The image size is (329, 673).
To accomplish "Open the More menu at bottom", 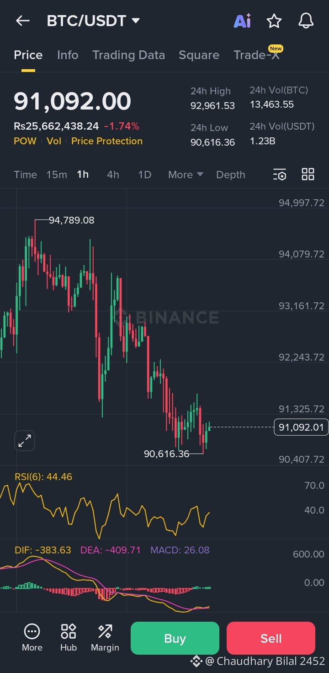I will click(32, 637).
